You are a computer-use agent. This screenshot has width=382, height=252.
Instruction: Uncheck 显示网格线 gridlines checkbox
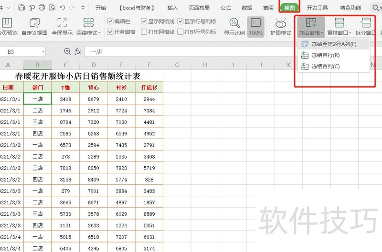click(144, 21)
